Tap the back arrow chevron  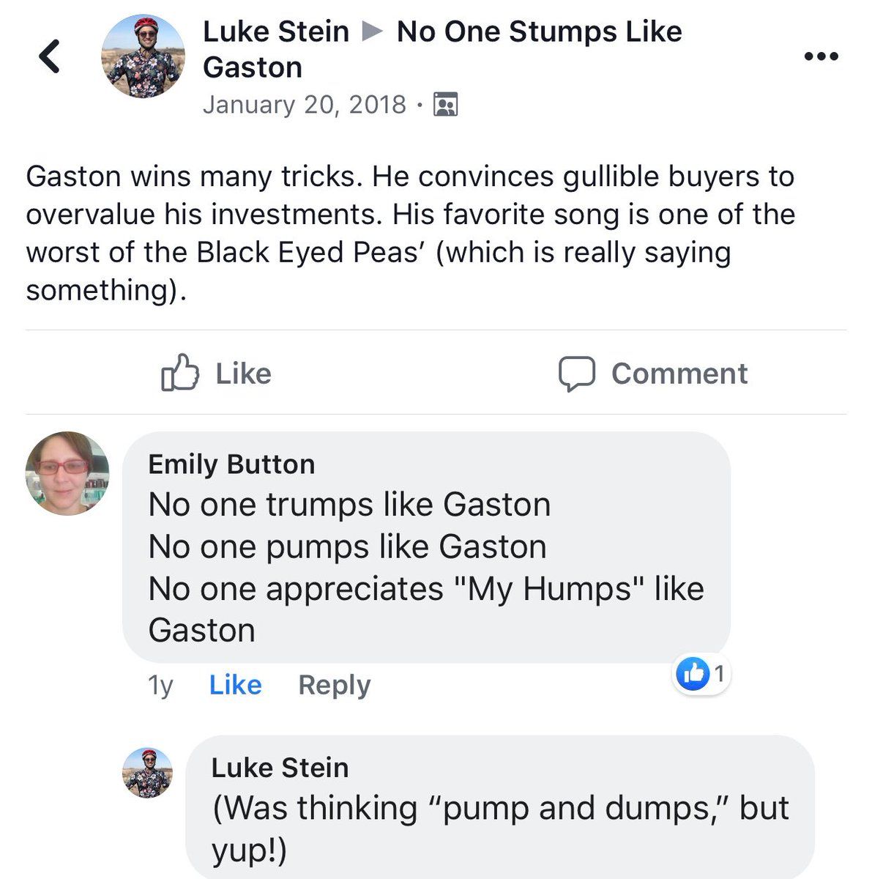pos(50,56)
